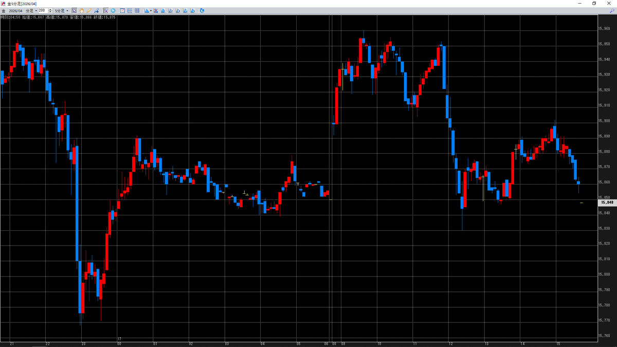Select the eraser brush tool

96,11
